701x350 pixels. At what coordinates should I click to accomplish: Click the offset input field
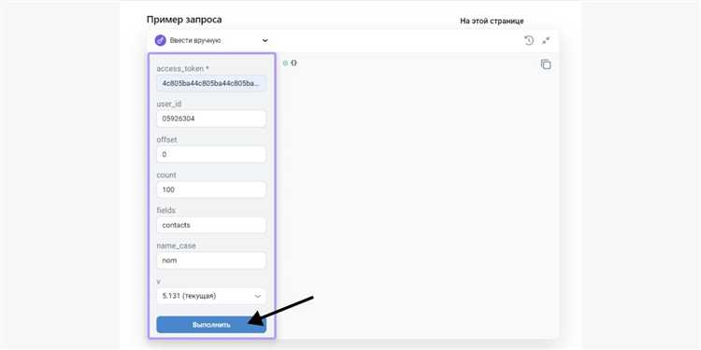211,154
